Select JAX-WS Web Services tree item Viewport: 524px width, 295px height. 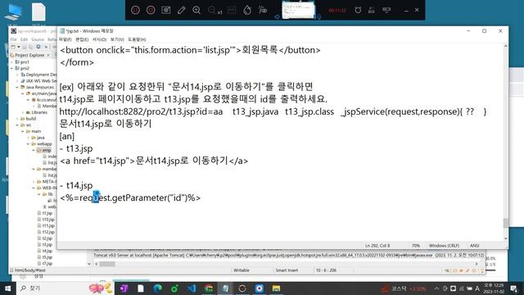38,81
